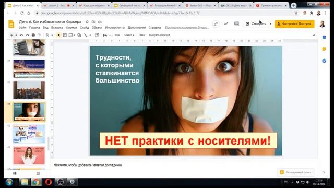Open the Windows Start button
Viewport: 334px width, 188px height.
tap(9, 182)
